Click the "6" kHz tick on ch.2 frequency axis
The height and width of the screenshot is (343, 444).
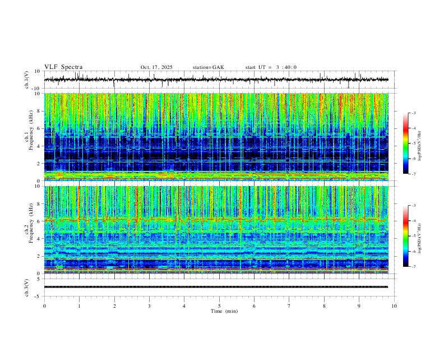click(39, 221)
